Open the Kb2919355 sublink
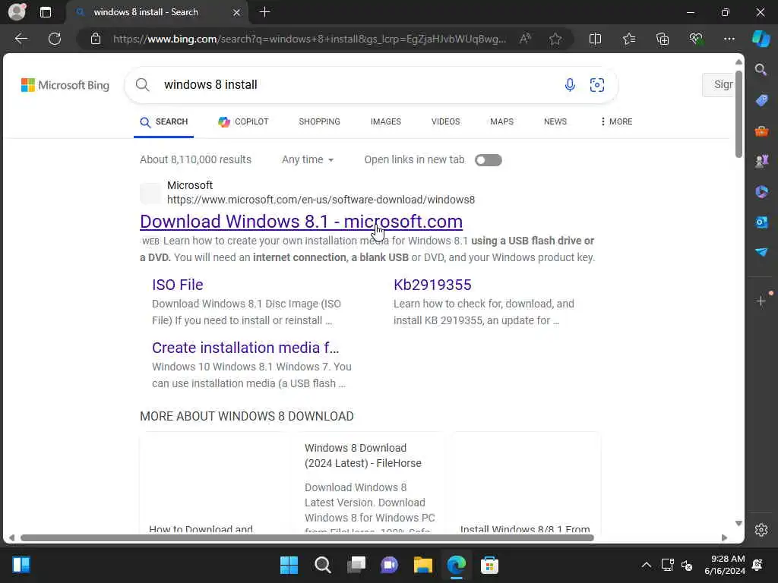Image resolution: width=778 pixels, height=583 pixels. 432,285
